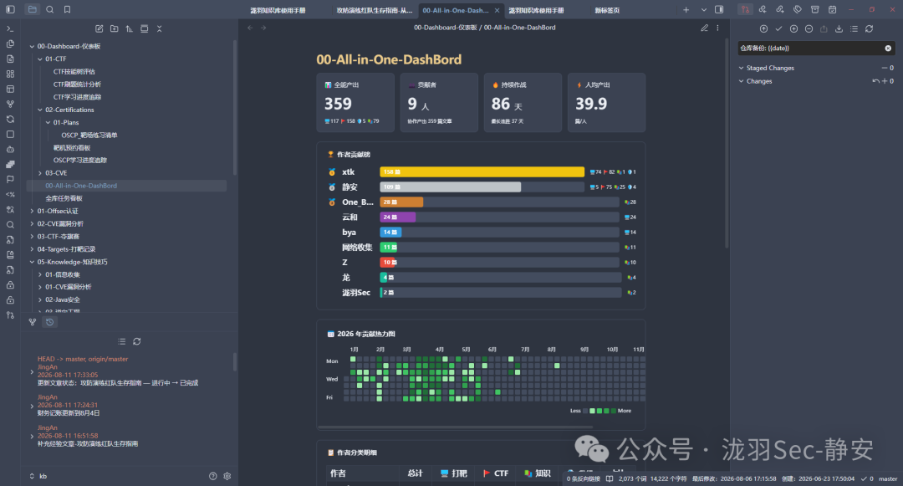Change Git panel list layout
Viewport: 903px width, 486px height.
pos(854,28)
